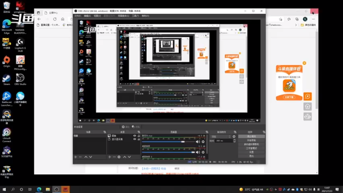
Task: Open the Edge settings and more menu
Action: 313,19
